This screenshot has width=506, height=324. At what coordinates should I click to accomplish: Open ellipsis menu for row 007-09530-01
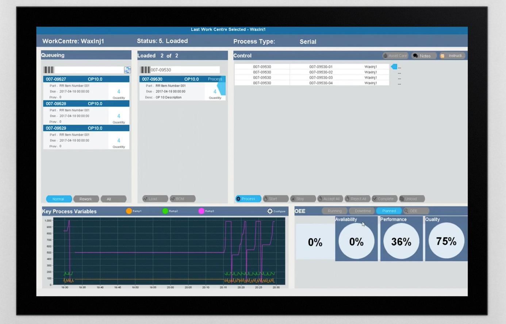399,67
